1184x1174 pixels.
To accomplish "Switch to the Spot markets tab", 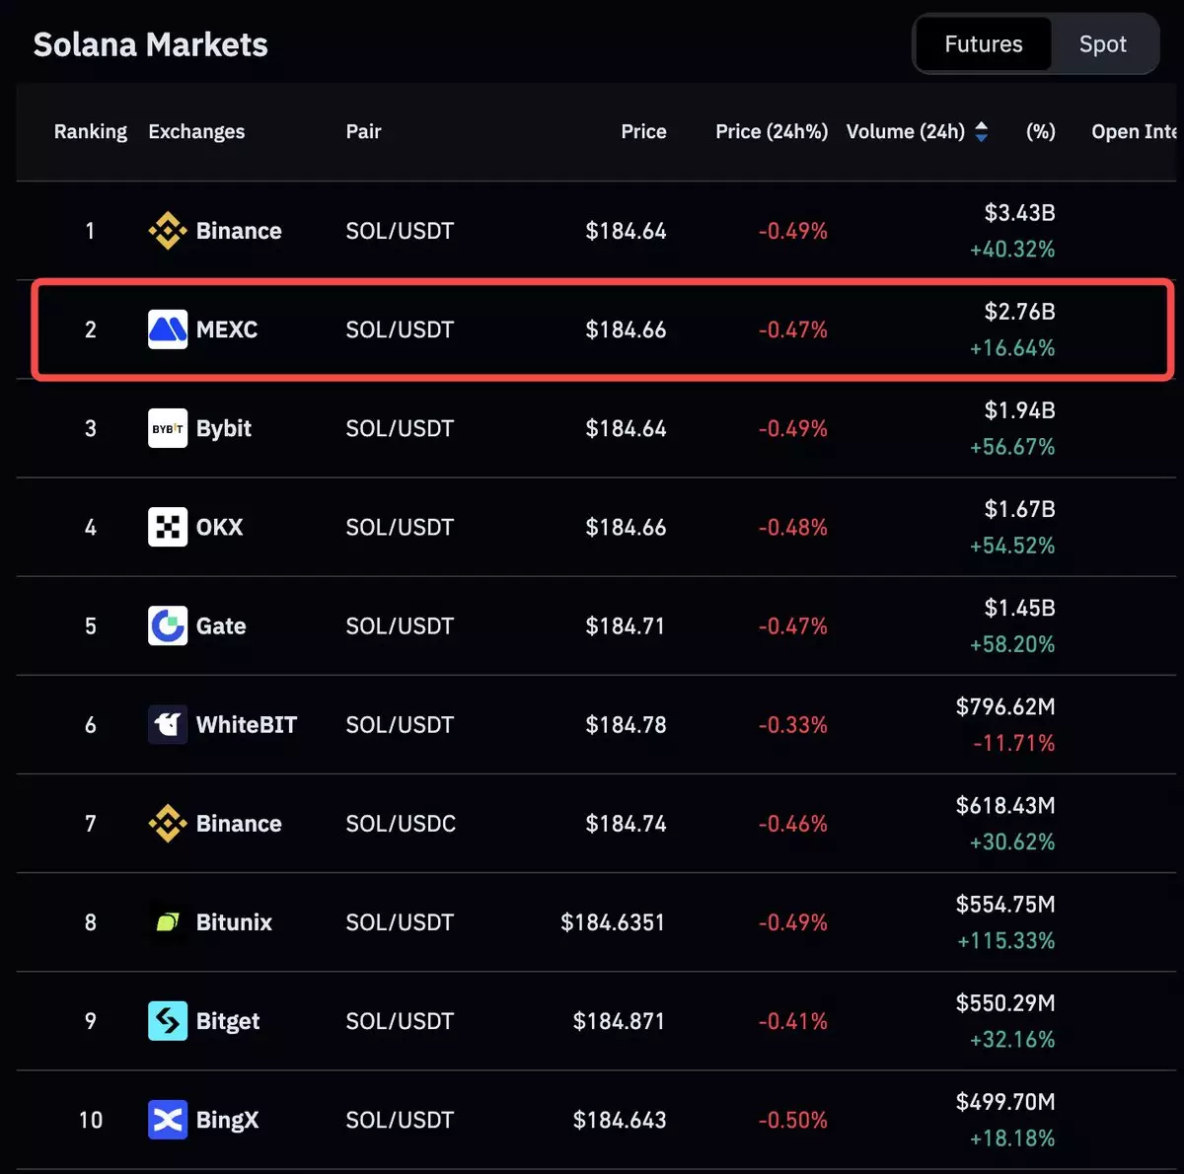I will tap(1102, 44).
